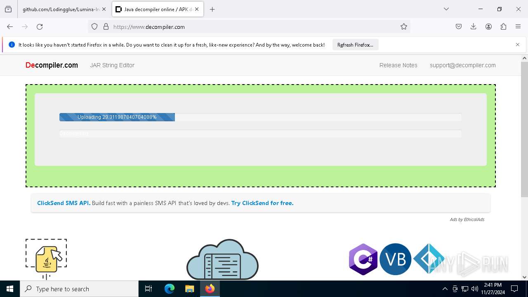Click Try ClickSend for free link
Image resolution: width=528 pixels, height=297 pixels.
(x=262, y=203)
